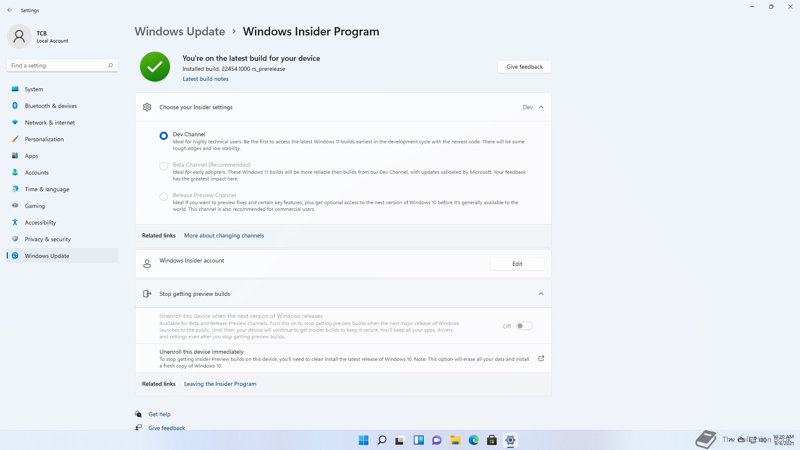Image resolution: width=800 pixels, height=450 pixels.
Task: Click the Gaming controller icon
Action: click(15, 205)
